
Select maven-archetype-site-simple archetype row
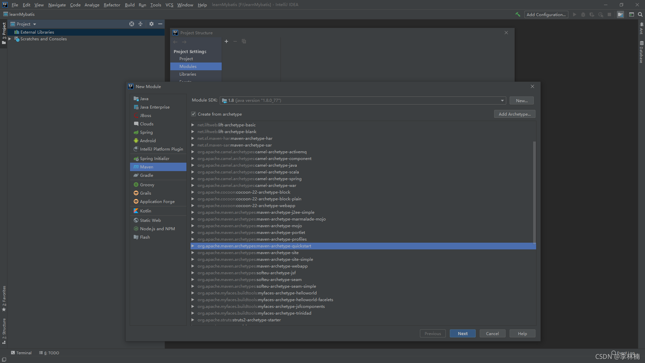[x=363, y=259]
